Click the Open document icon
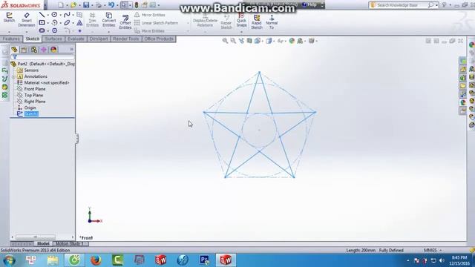 pos(73,5)
